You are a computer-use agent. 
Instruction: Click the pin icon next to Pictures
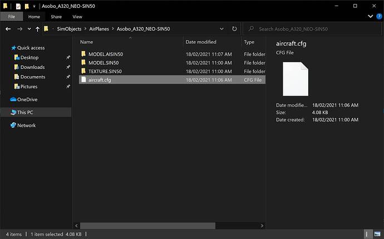coord(68,86)
